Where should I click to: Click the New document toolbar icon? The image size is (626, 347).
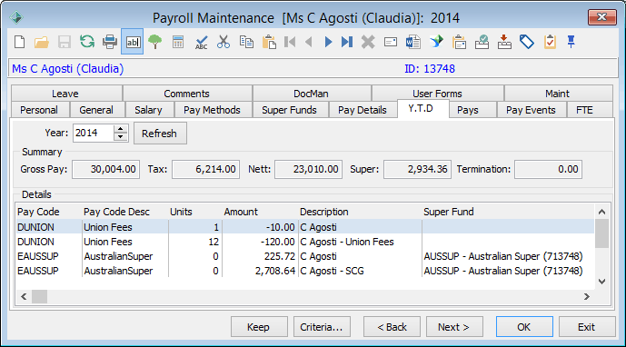[x=19, y=42]
